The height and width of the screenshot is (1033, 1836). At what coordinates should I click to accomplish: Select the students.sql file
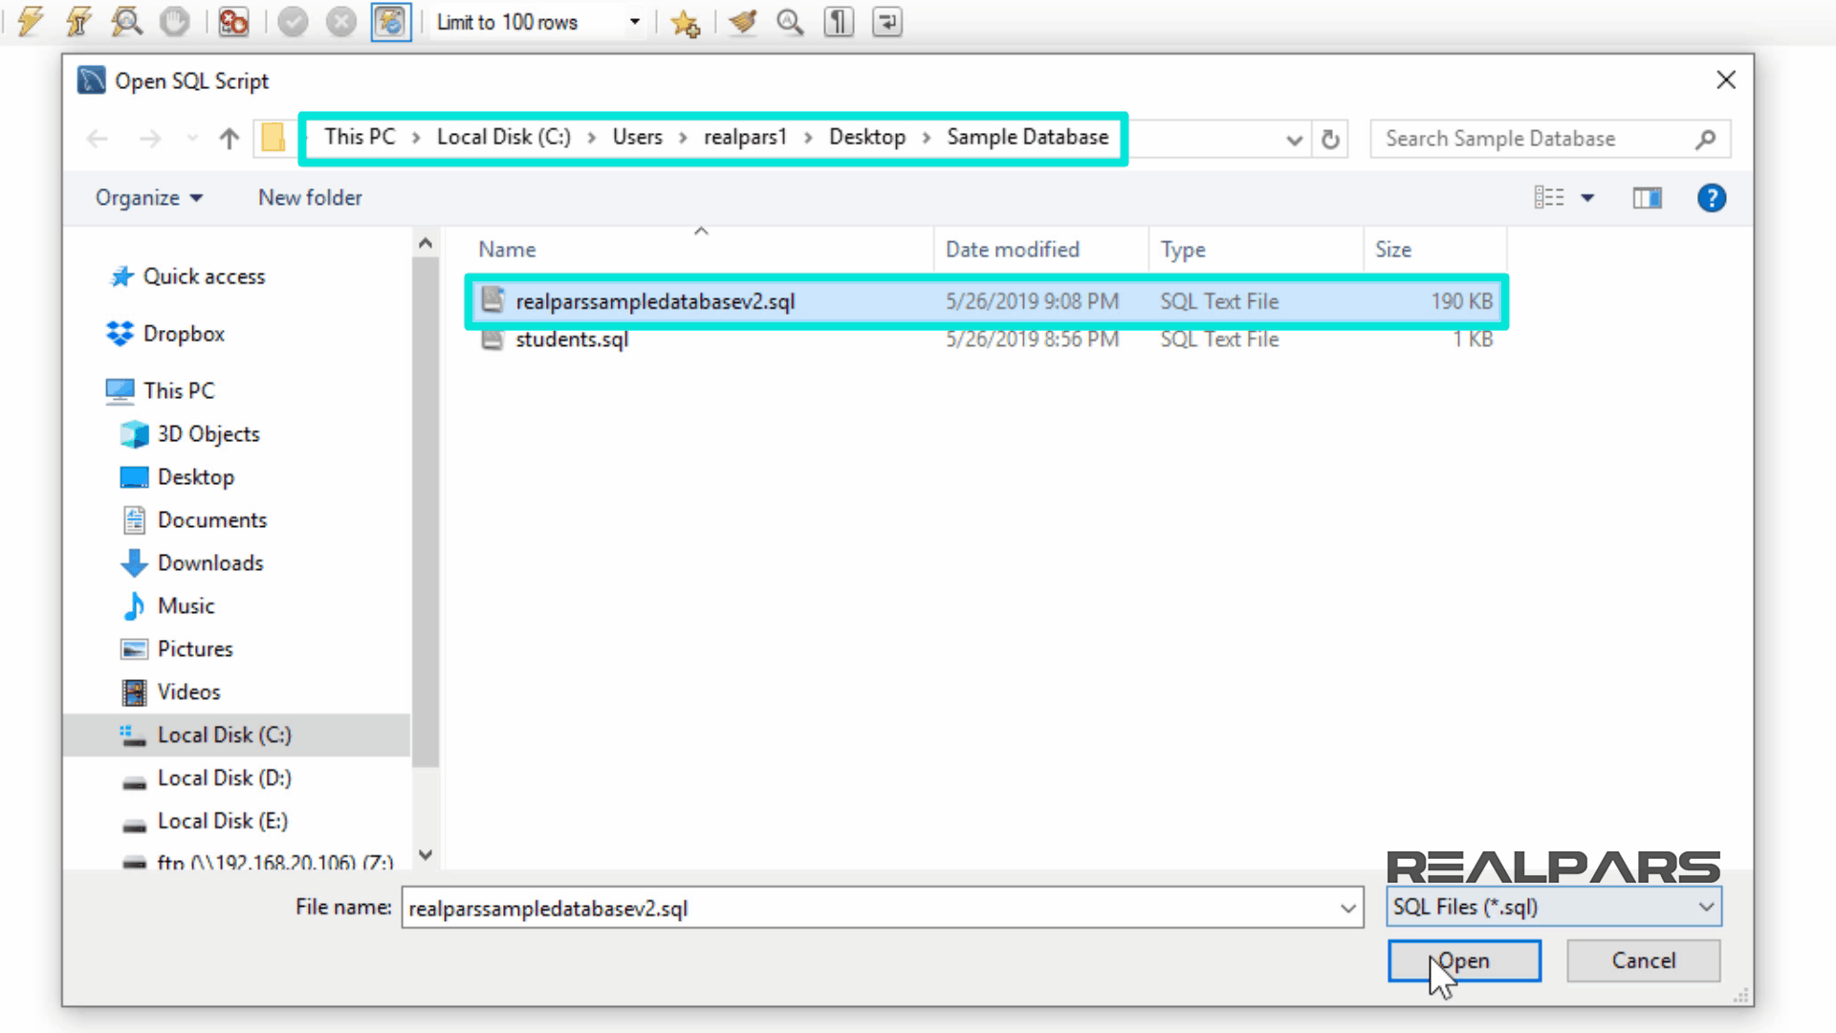coord(572,340)
